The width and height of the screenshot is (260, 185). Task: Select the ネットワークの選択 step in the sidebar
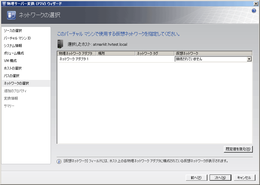(x=26, y=83)
